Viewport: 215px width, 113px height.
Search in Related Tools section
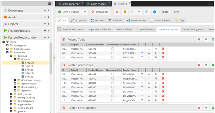click(206, 40)
